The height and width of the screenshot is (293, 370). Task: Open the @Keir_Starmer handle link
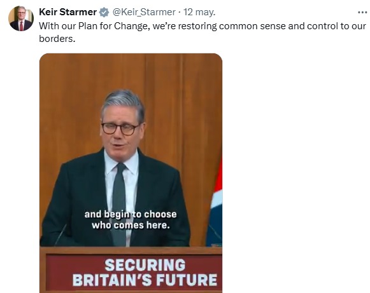tap(144, 12)
